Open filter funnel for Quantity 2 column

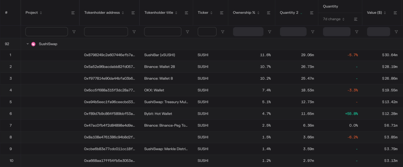tap(313, 32)
